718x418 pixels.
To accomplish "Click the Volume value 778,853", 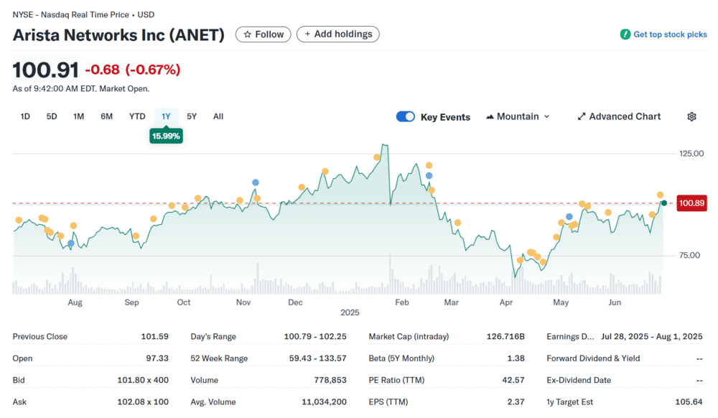I will tap(330, 380).
